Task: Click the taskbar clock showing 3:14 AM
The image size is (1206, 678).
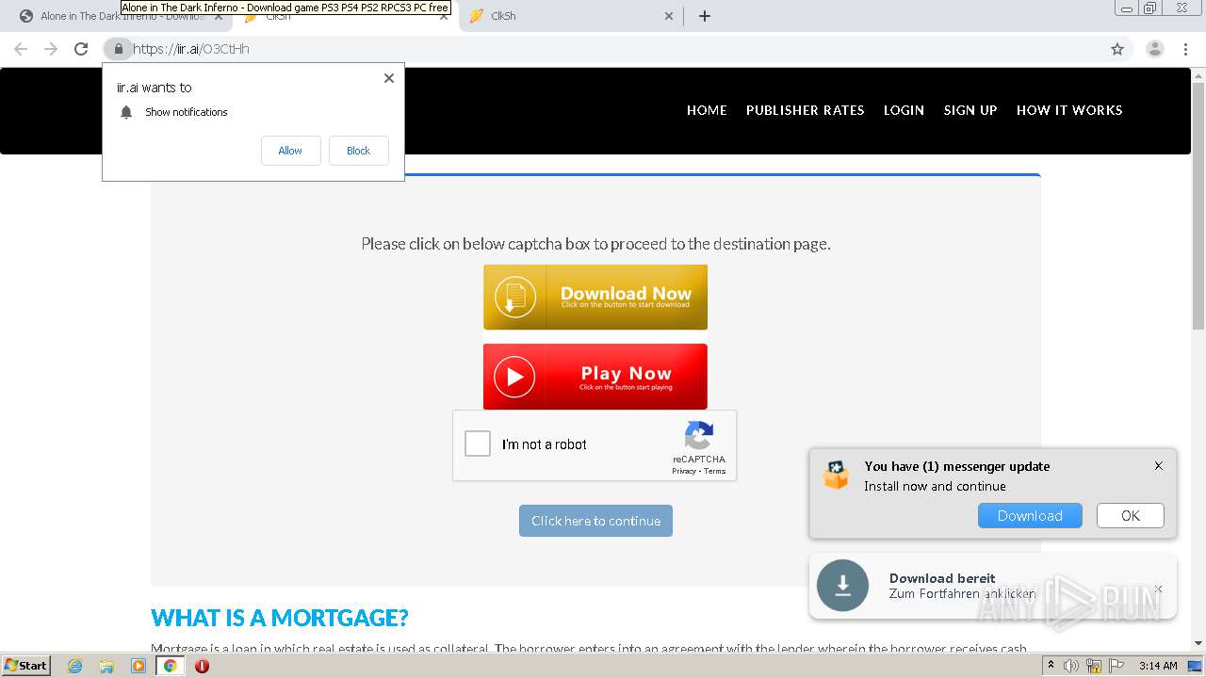Action: [1158, 666]
